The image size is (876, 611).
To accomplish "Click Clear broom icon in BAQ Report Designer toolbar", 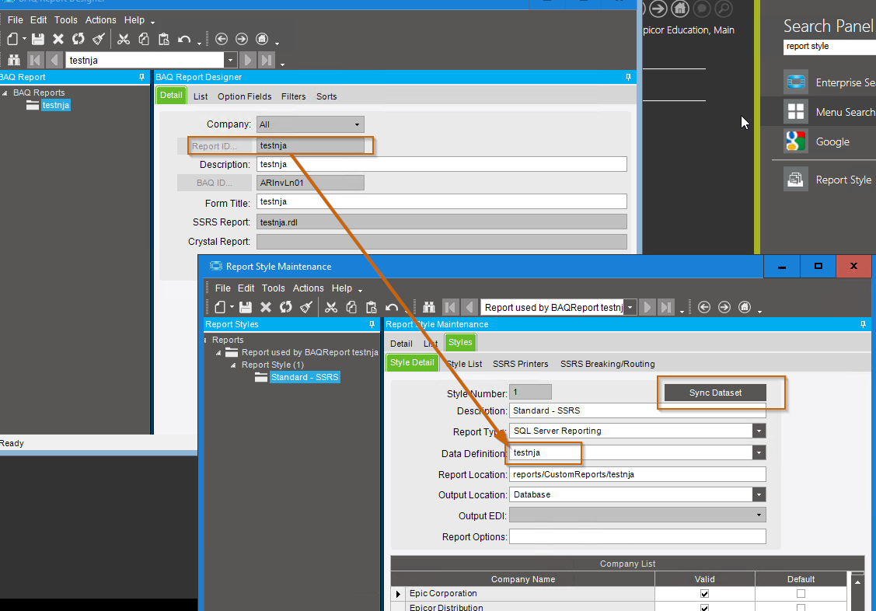I will (x=98, y=39).
